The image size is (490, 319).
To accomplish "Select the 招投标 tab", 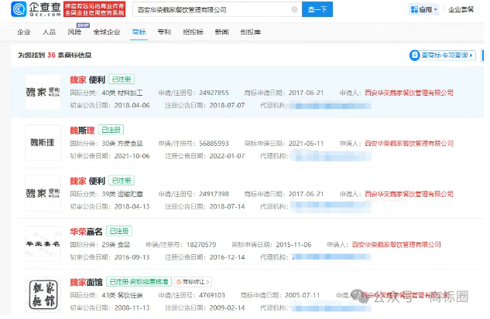I will pos(194,32).
